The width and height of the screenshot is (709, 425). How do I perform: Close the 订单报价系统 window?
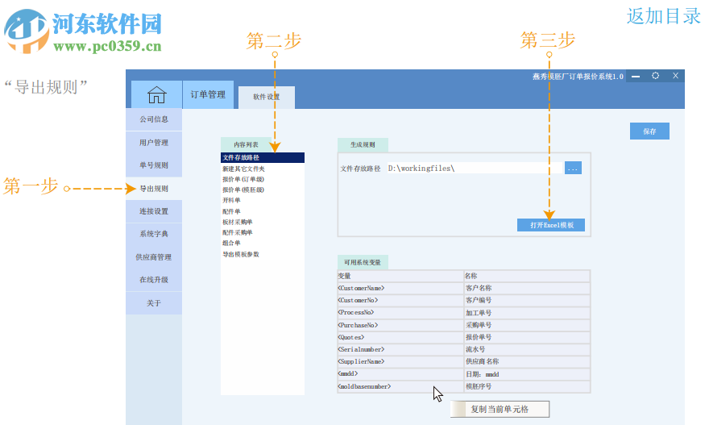[675, 76]
